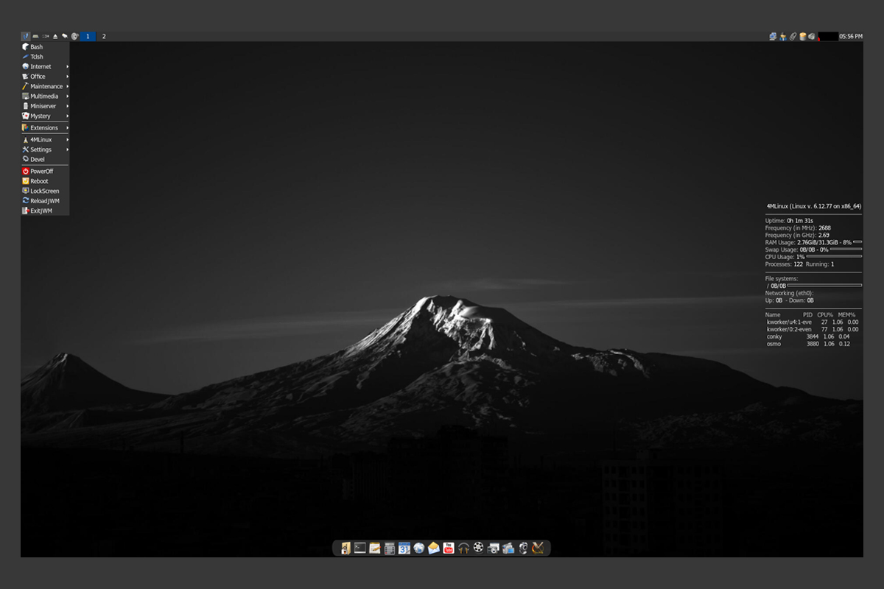Select ExitJWM in the menu
This screenshot has height=589, width=884.
45,211
